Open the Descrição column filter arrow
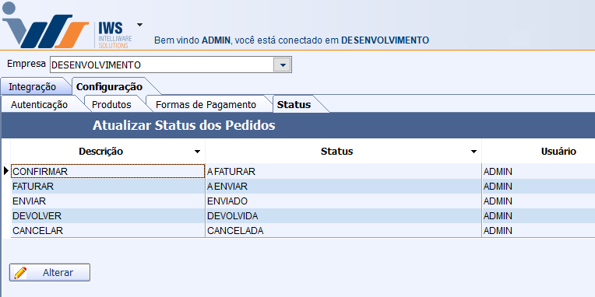This screenshot has height=297, width=595. pos(197,152)
